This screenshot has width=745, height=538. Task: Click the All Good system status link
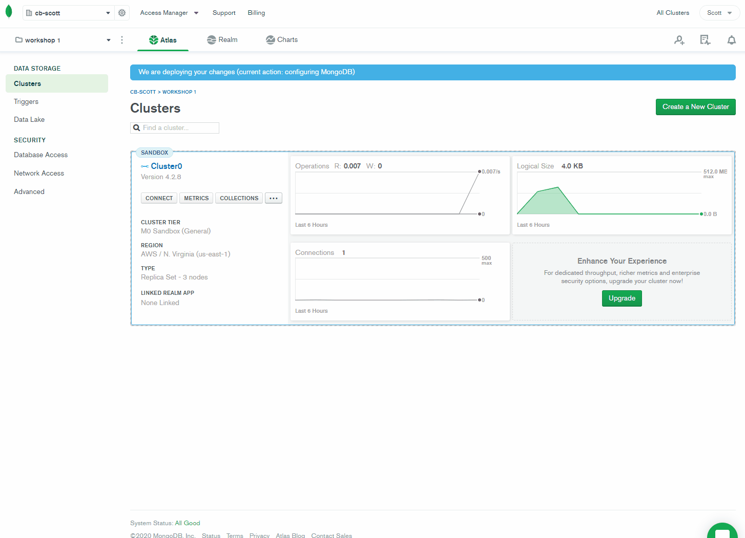188,523
